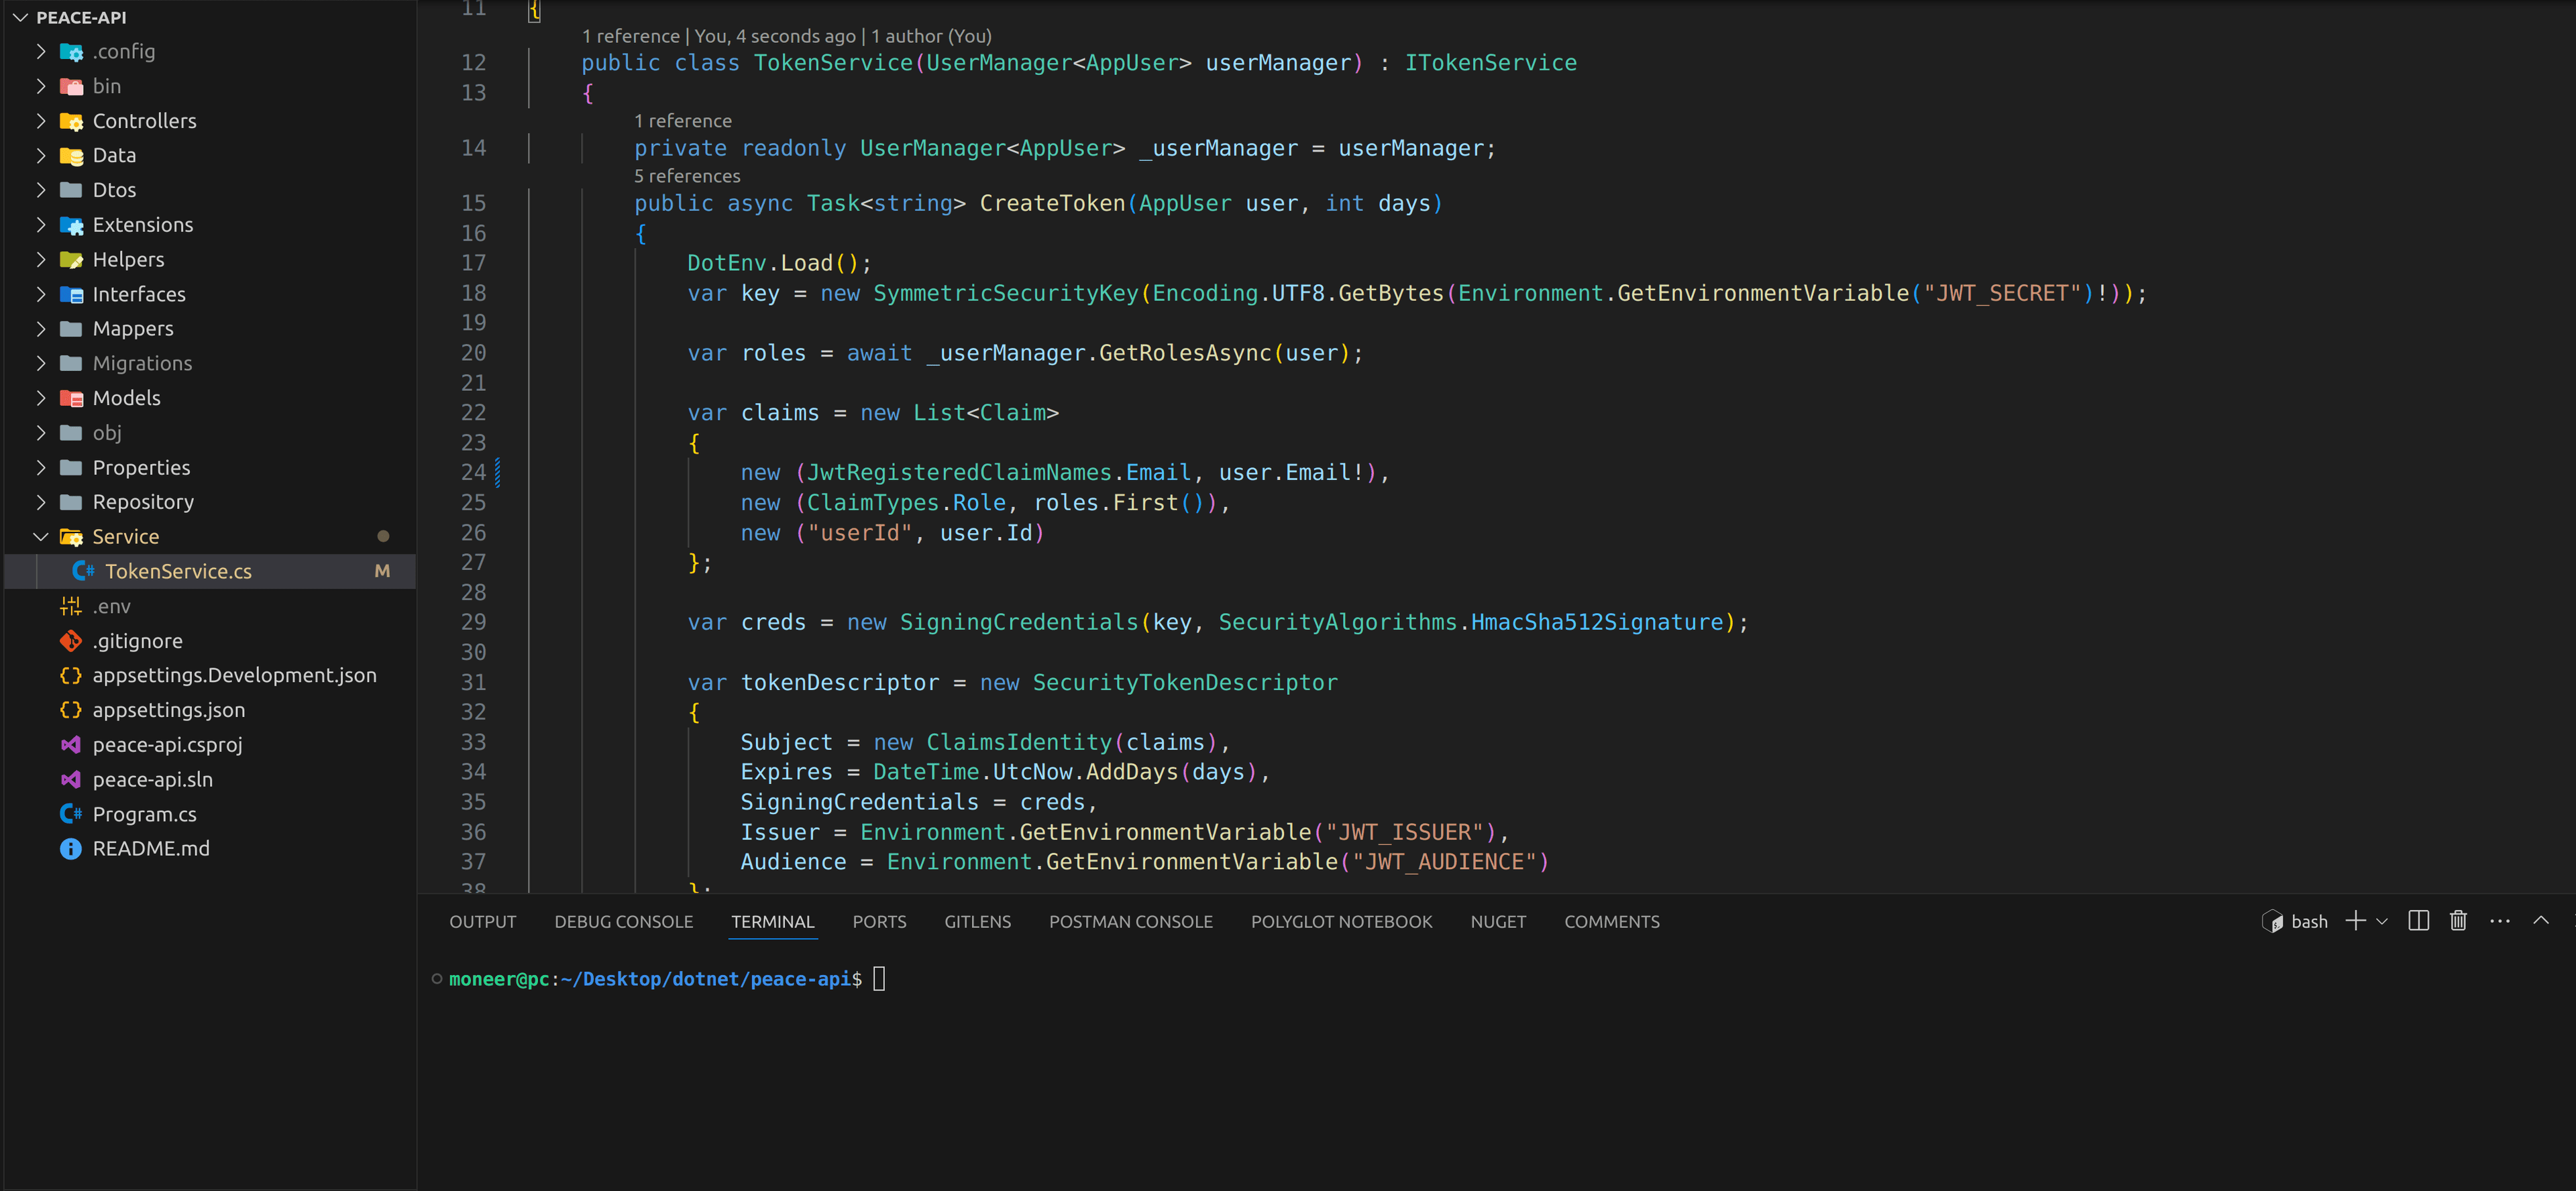Expand the Controllers folder
2576x1191 pixels.
point(145,118)
